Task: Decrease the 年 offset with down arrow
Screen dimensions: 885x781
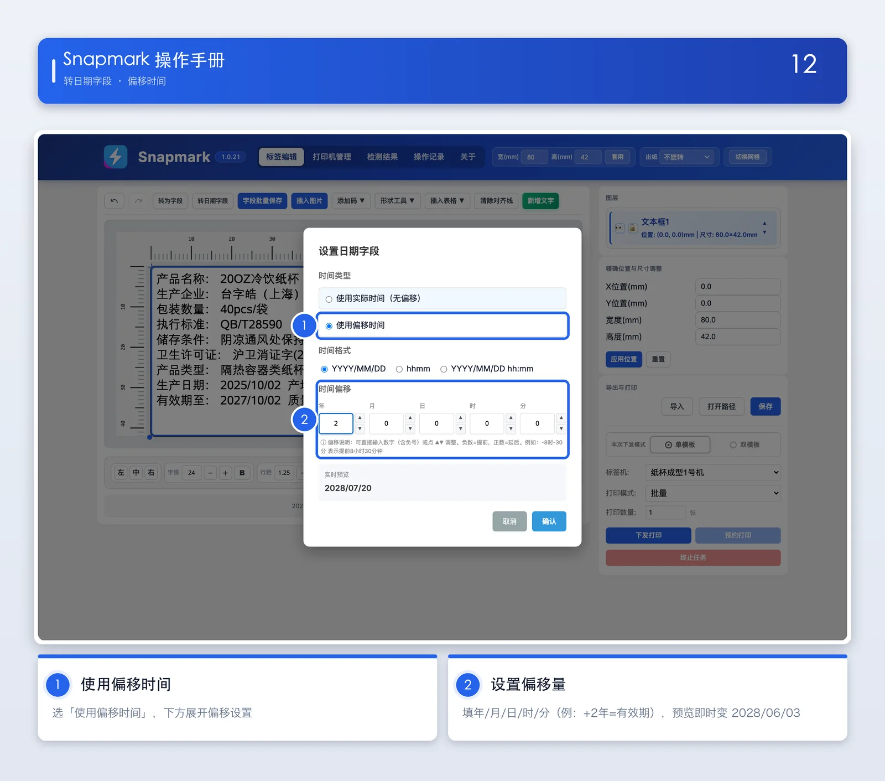Action: pyautogui.click(x=360, y=428)
